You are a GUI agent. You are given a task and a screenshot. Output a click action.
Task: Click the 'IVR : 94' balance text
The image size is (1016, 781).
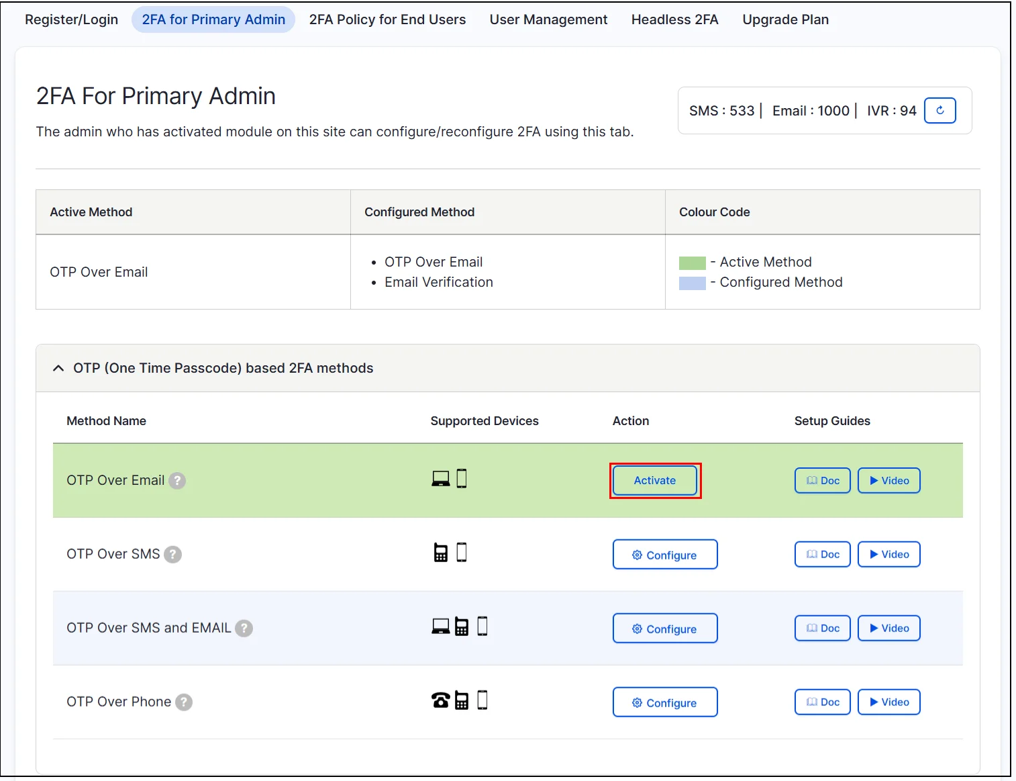coord(892,111)
